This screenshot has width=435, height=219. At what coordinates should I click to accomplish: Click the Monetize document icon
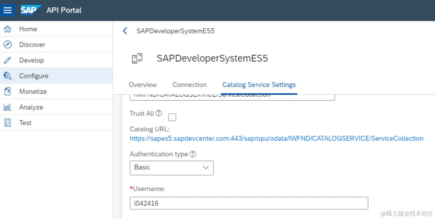7,91
